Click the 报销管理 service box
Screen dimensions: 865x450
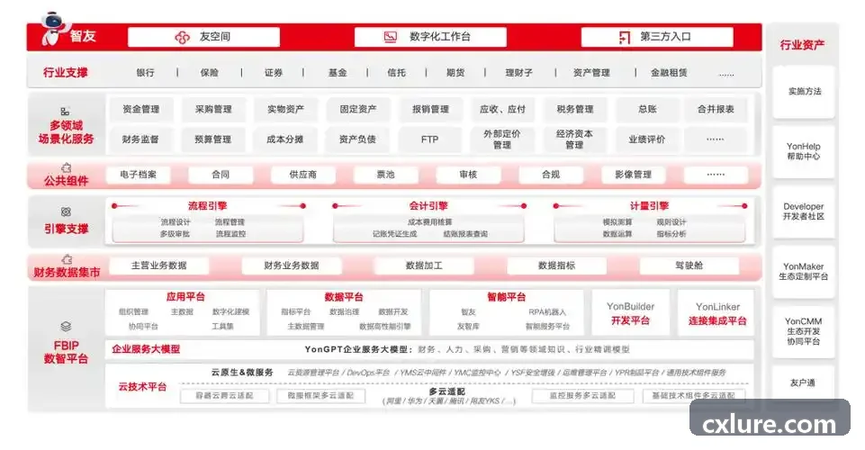point(430,109)
